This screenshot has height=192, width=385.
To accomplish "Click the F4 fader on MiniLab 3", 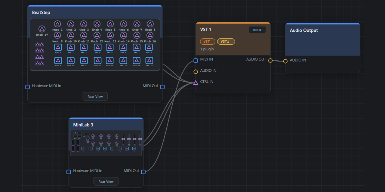I will point(140,139).
